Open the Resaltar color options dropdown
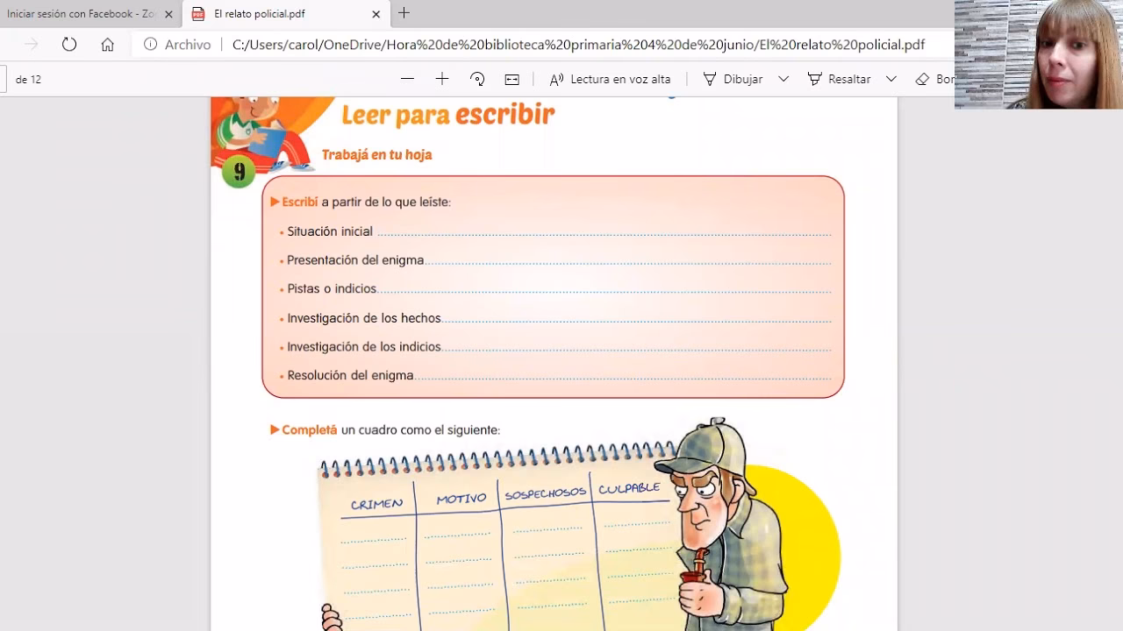1123x631 pixels. point(891,79)
